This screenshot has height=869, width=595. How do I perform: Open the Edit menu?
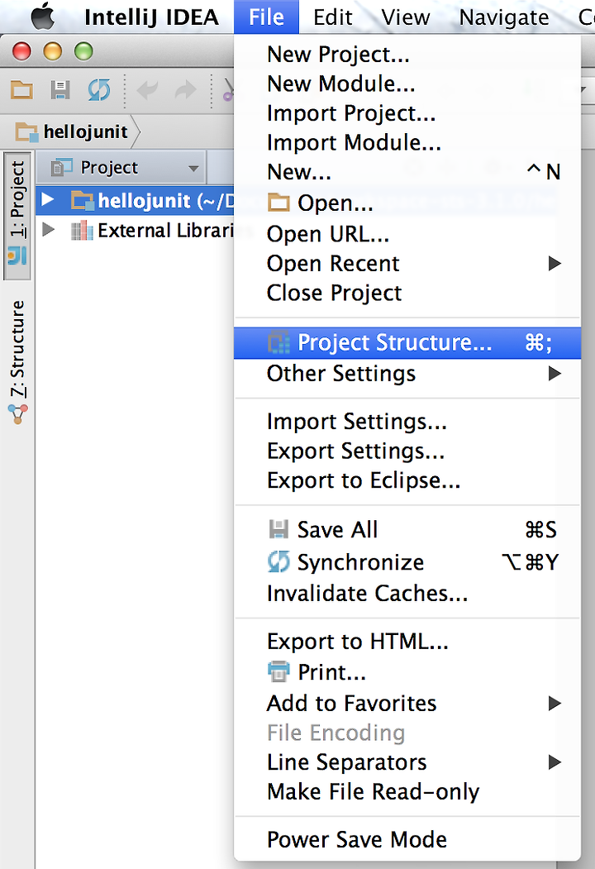tap(334, 17)
